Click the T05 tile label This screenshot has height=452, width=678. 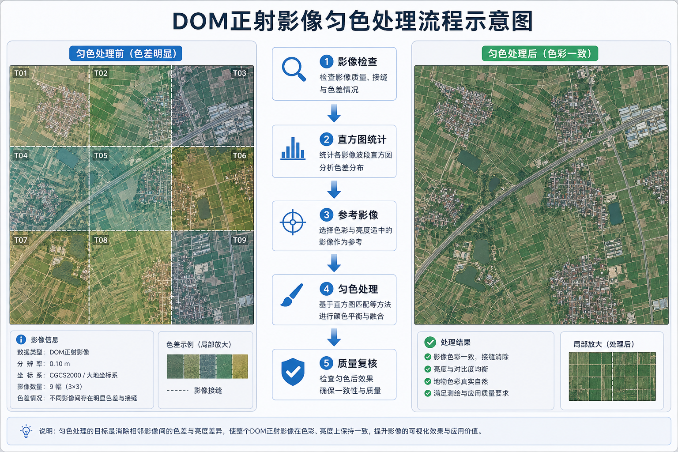(101, 155)
